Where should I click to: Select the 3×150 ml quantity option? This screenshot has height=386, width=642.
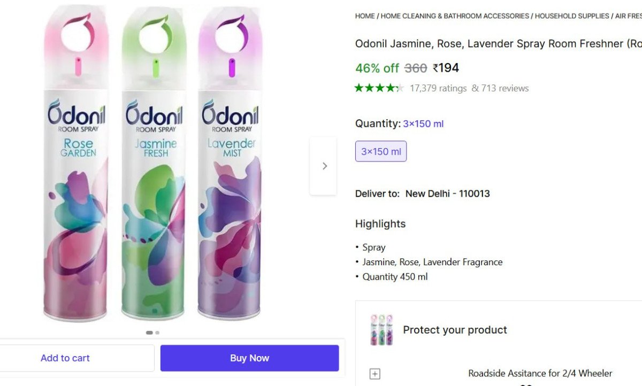tap(381, 151)
